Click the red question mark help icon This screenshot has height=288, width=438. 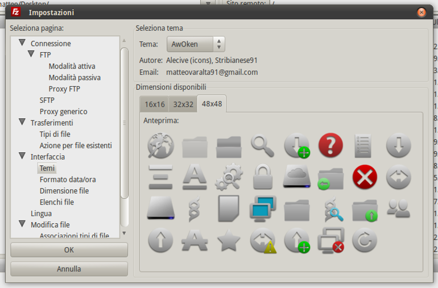pos(330,145)
